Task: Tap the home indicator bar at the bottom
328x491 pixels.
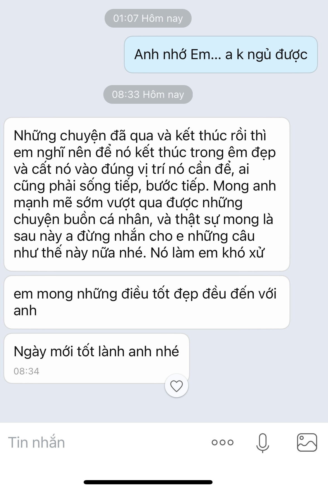Action: coord(148,482)
